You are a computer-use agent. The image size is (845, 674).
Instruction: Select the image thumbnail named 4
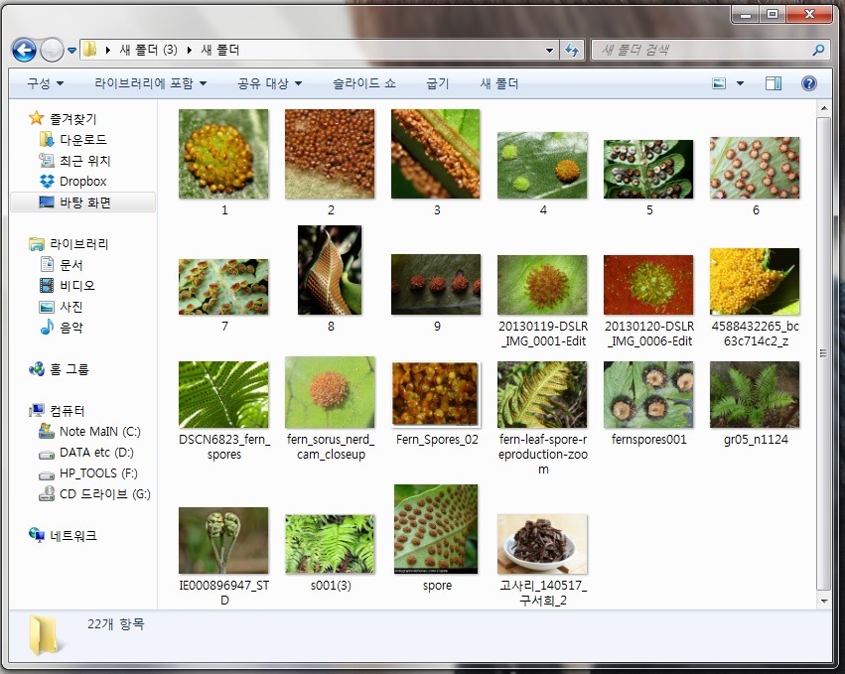pyautogui.click(x=542, y=166)
